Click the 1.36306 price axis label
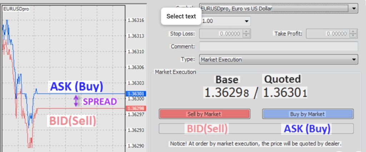Screen dimensions: 366x152 (x=136, y=67)
